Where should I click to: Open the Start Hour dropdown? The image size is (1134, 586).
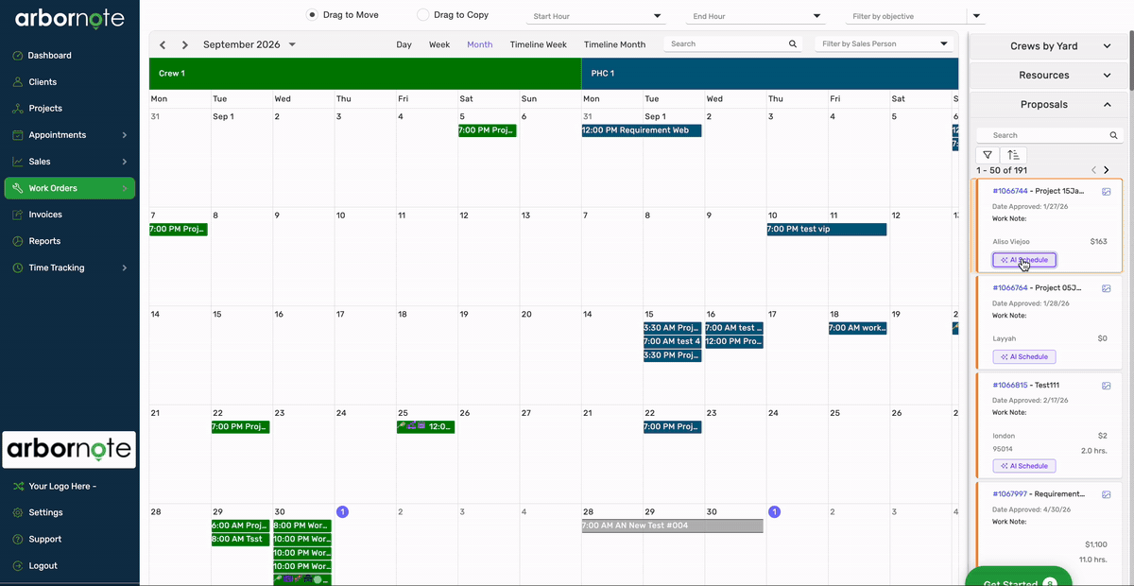click(x=595, y=16)
